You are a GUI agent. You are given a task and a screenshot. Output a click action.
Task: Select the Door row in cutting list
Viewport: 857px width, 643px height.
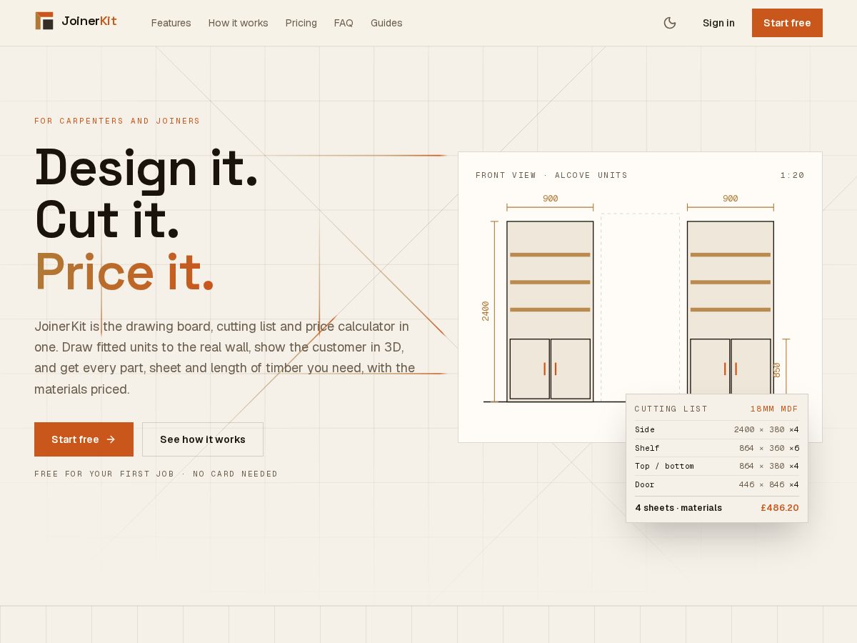[x=717, y=484]
